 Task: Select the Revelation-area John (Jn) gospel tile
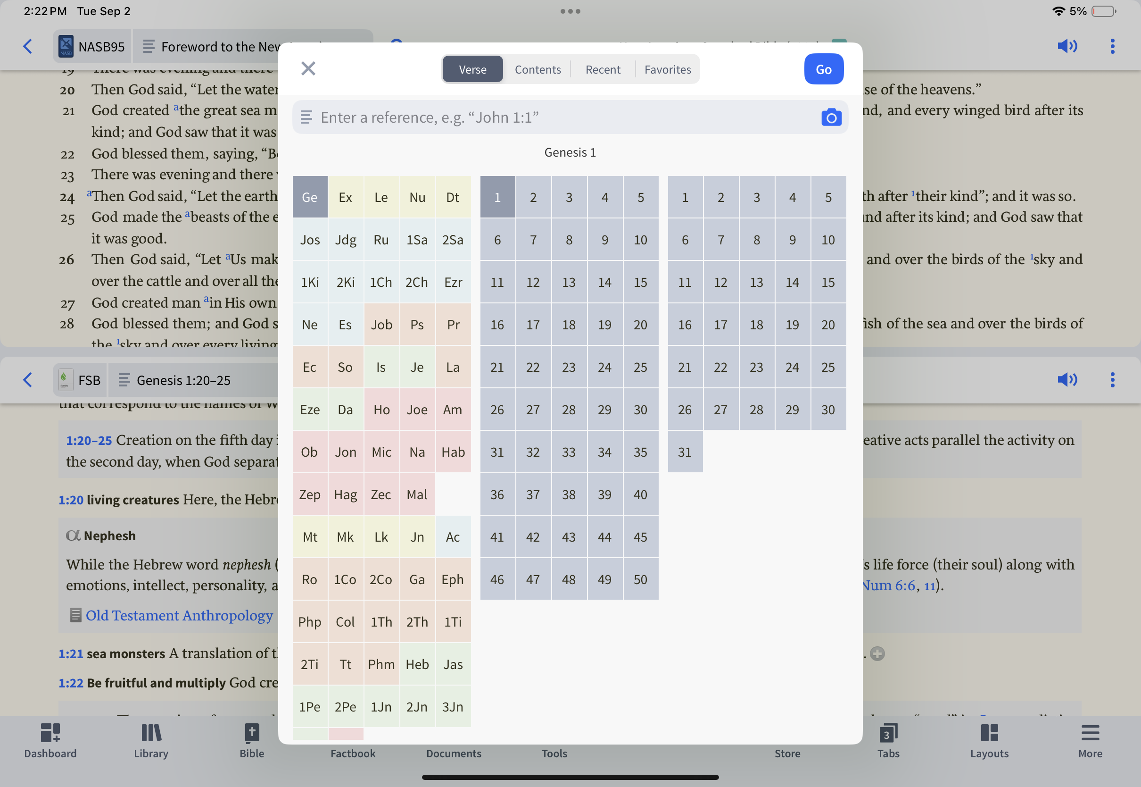pos(417,537)
